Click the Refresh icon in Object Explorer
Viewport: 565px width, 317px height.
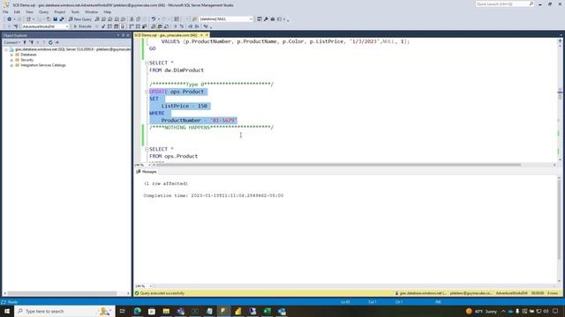click(50, 42)
